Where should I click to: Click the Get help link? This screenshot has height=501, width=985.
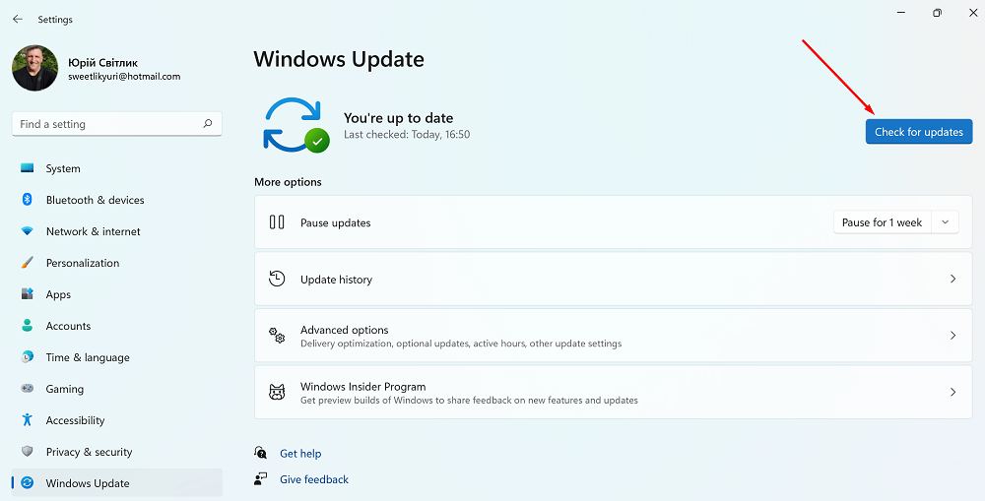(300, 454)
